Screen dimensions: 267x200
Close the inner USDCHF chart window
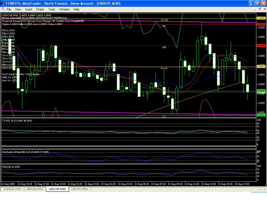coord(264,9)
